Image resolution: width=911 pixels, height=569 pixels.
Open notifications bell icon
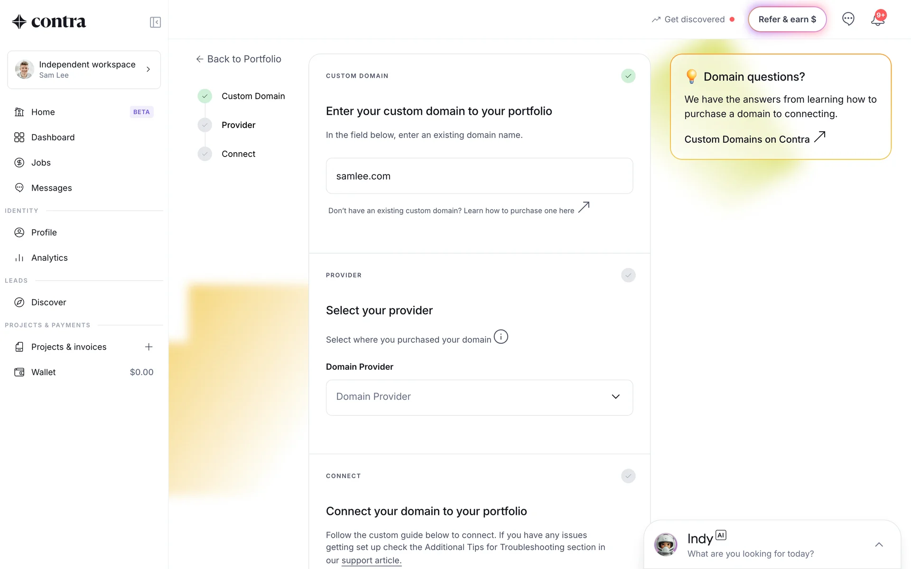[878, 19]
